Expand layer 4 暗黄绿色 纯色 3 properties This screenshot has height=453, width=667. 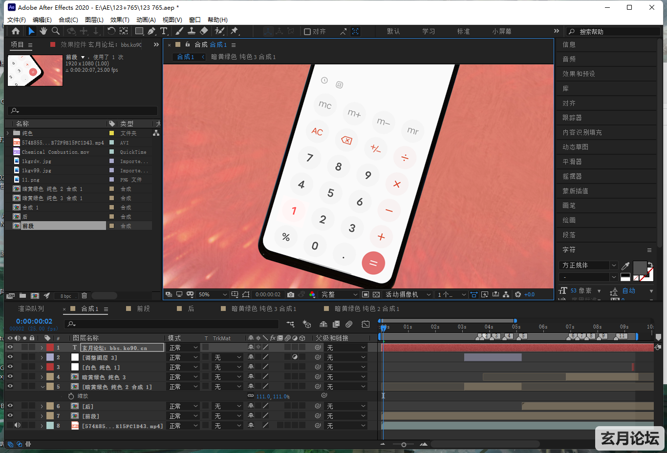42,377
